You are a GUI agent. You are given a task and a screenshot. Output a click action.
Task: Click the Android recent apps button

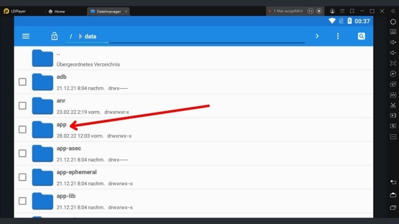tap(393, 208)
